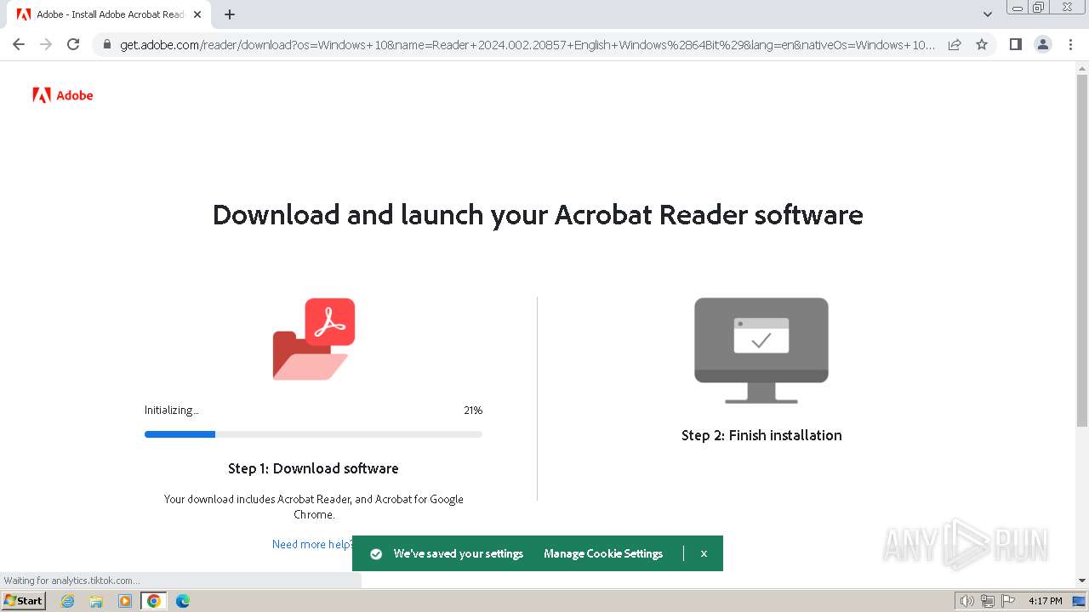Click the monitor checkmark installation icon

click(761, 350)
